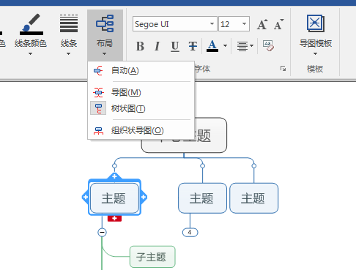Toggle underline formatting
This screenshot has width=356, height=270.
coord(175,46)
